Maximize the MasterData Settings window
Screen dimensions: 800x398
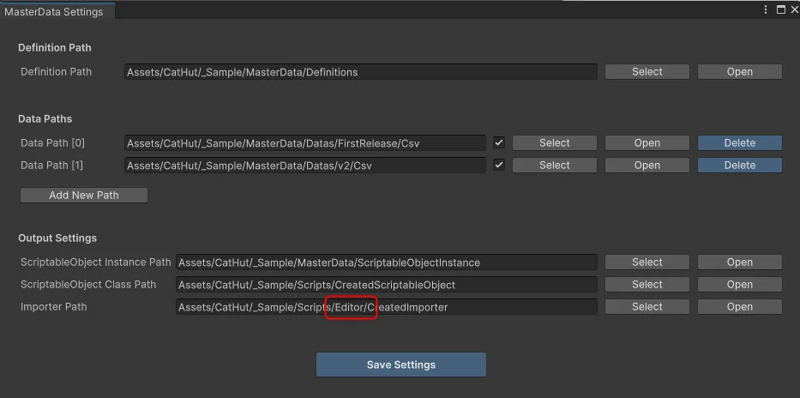click(x=780, y=9)
